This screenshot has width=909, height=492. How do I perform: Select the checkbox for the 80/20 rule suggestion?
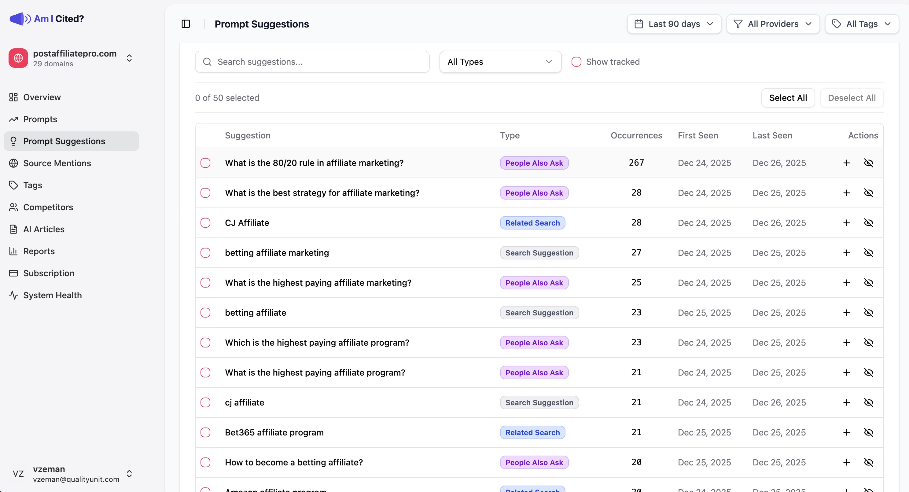tap(206, 163)
